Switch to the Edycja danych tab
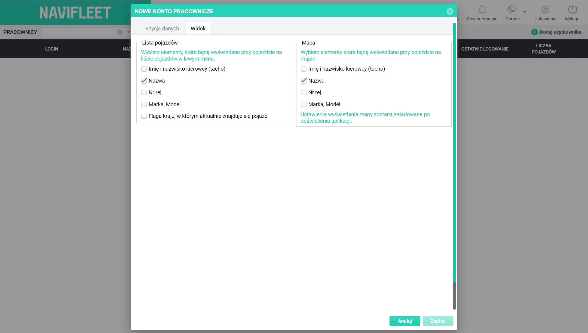This screenshot has height=333, width=588. point(162,29)
